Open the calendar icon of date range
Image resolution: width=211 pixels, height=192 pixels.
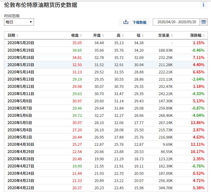pyautogui.click(x=203, y=22)
